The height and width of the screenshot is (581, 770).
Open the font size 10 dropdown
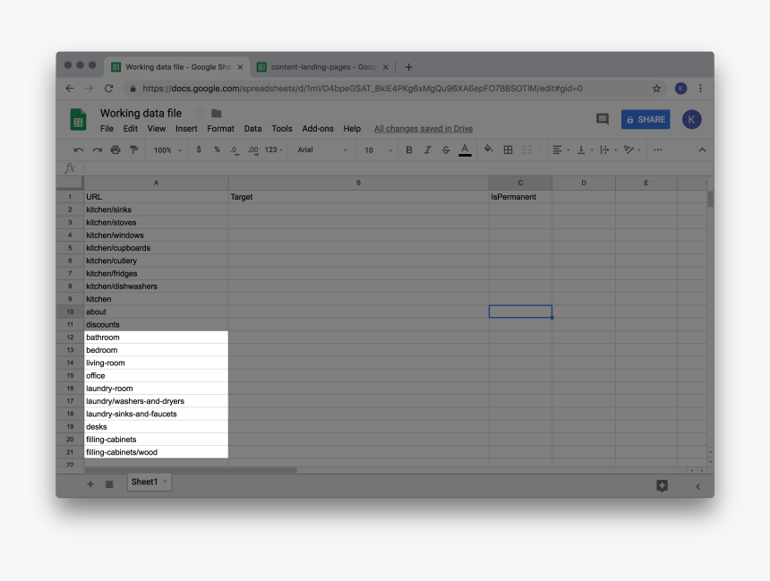378,150
